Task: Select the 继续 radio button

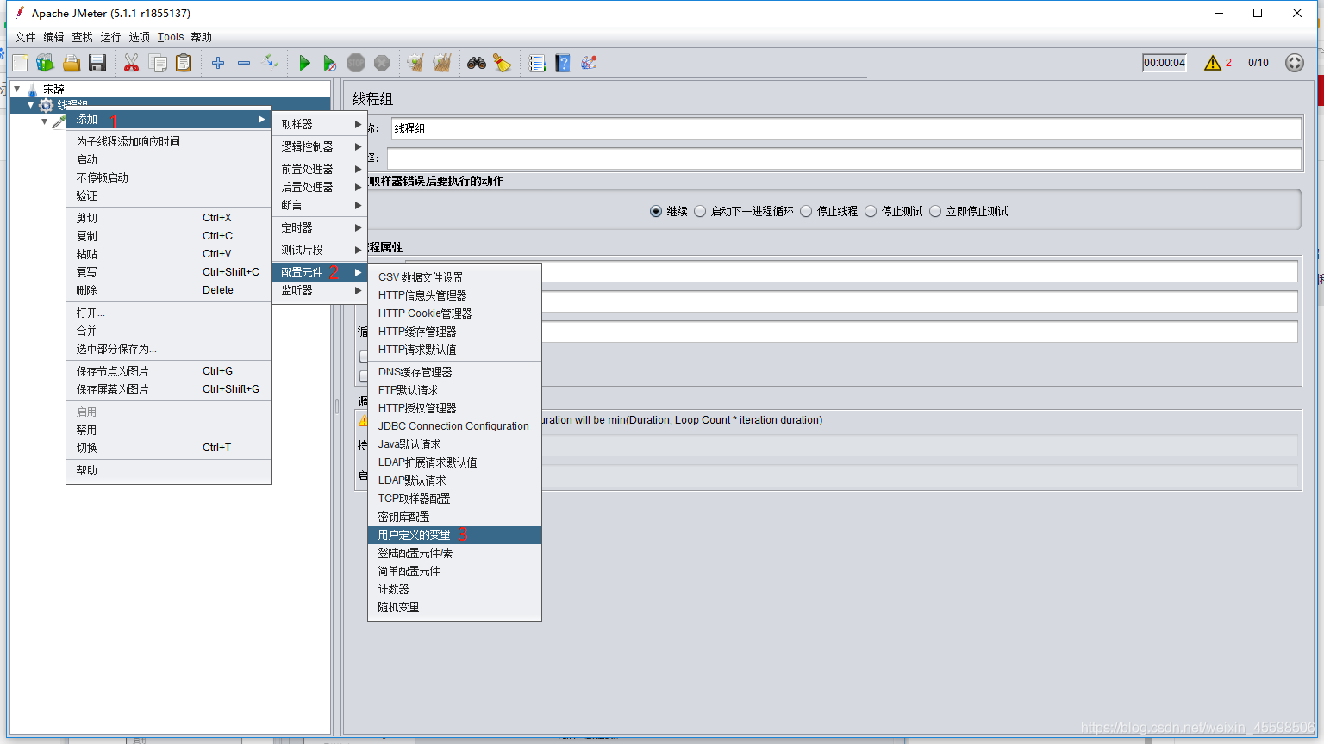Action: 656,211
